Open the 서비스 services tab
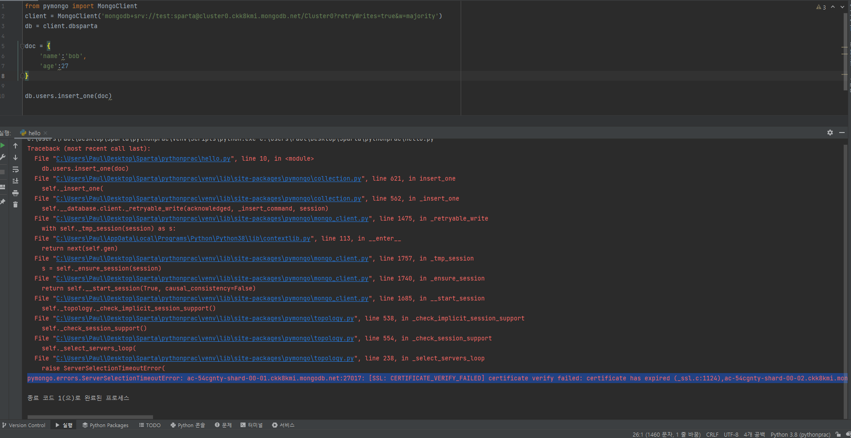Image resolution: width=851 pixels, height=438 pixels. point(283,425)
